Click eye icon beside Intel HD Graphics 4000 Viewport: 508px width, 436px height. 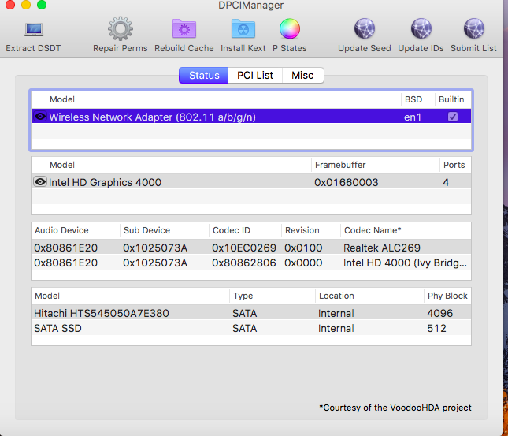[x=39, y=182]
